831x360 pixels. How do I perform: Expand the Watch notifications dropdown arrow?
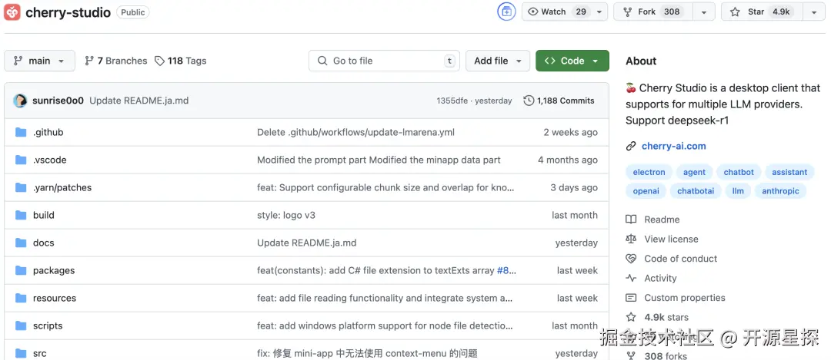click(599, 12)
